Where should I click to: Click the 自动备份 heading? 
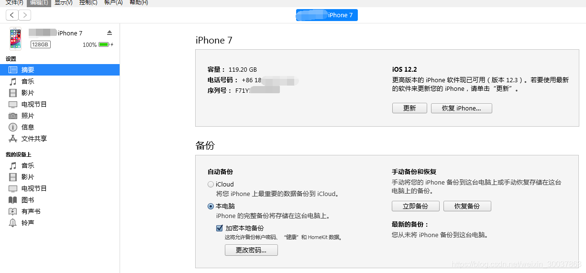click(220, 172)
